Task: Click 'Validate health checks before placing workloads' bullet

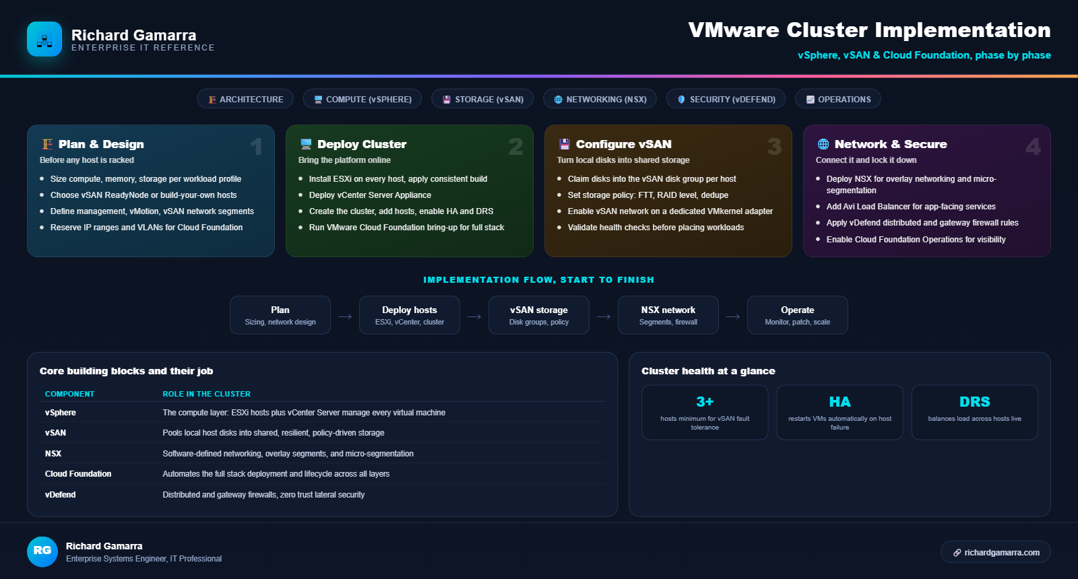Action: pos(656,228)
